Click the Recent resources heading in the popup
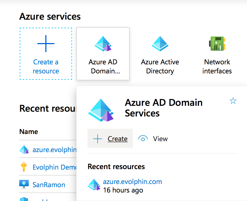Viewport: 247px width, 201px height. [116, 167]
